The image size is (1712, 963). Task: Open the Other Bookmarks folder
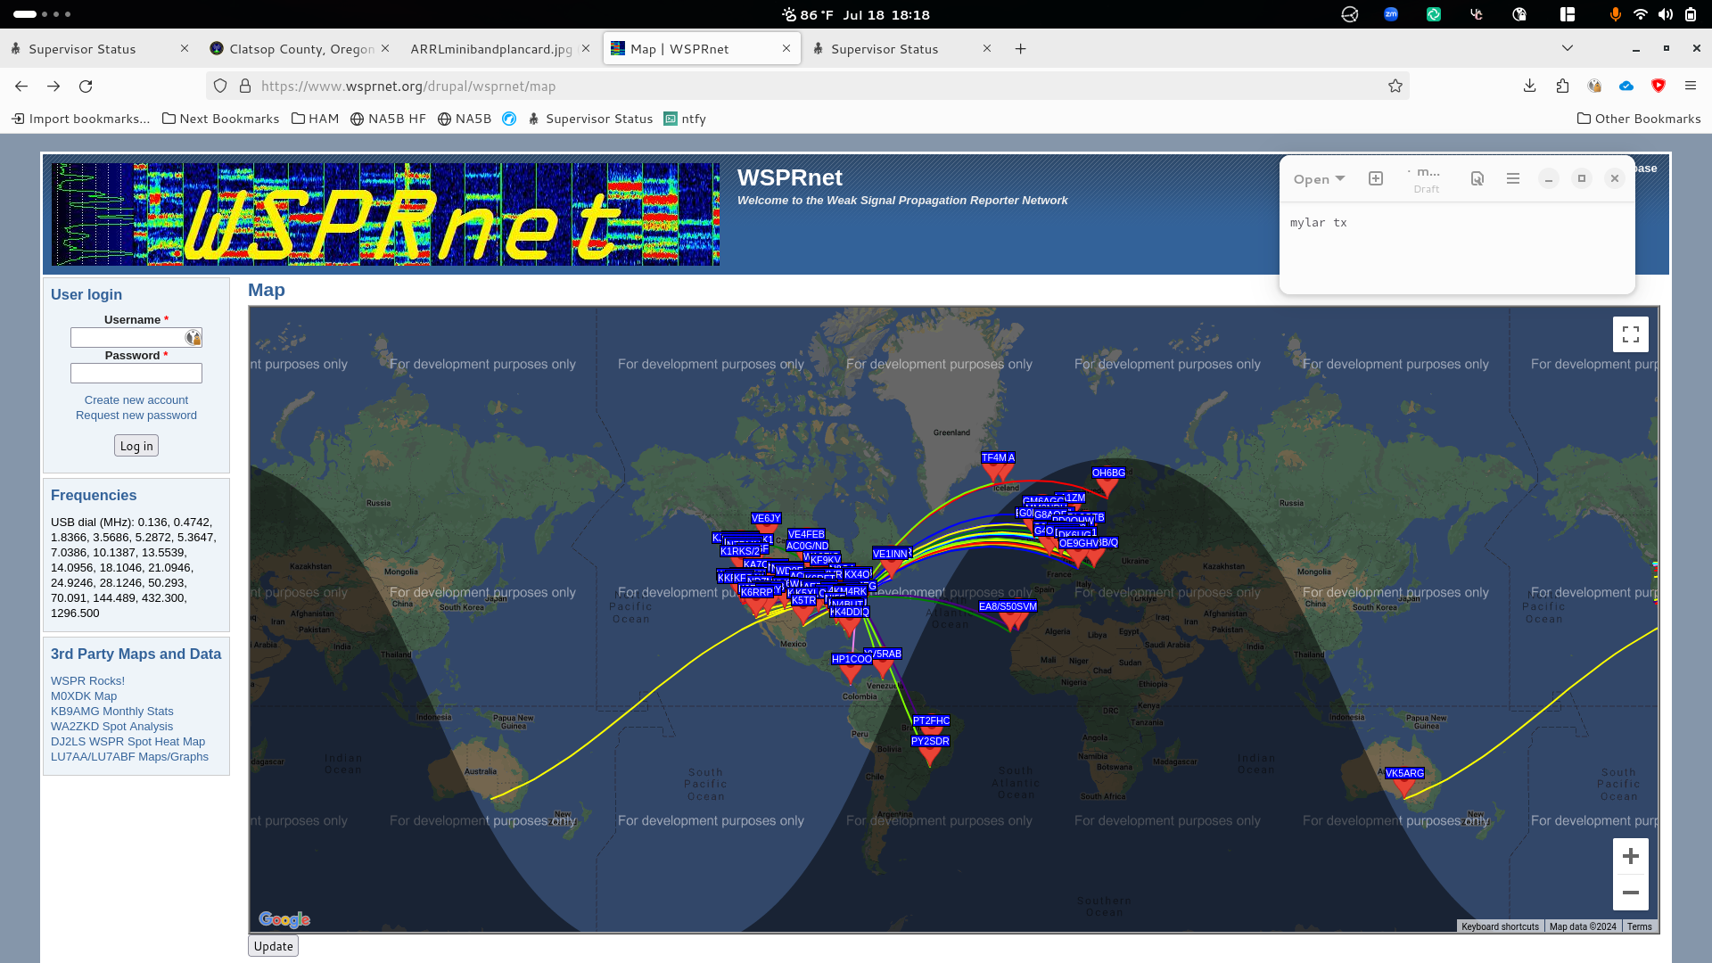[x=1639, y=119]
